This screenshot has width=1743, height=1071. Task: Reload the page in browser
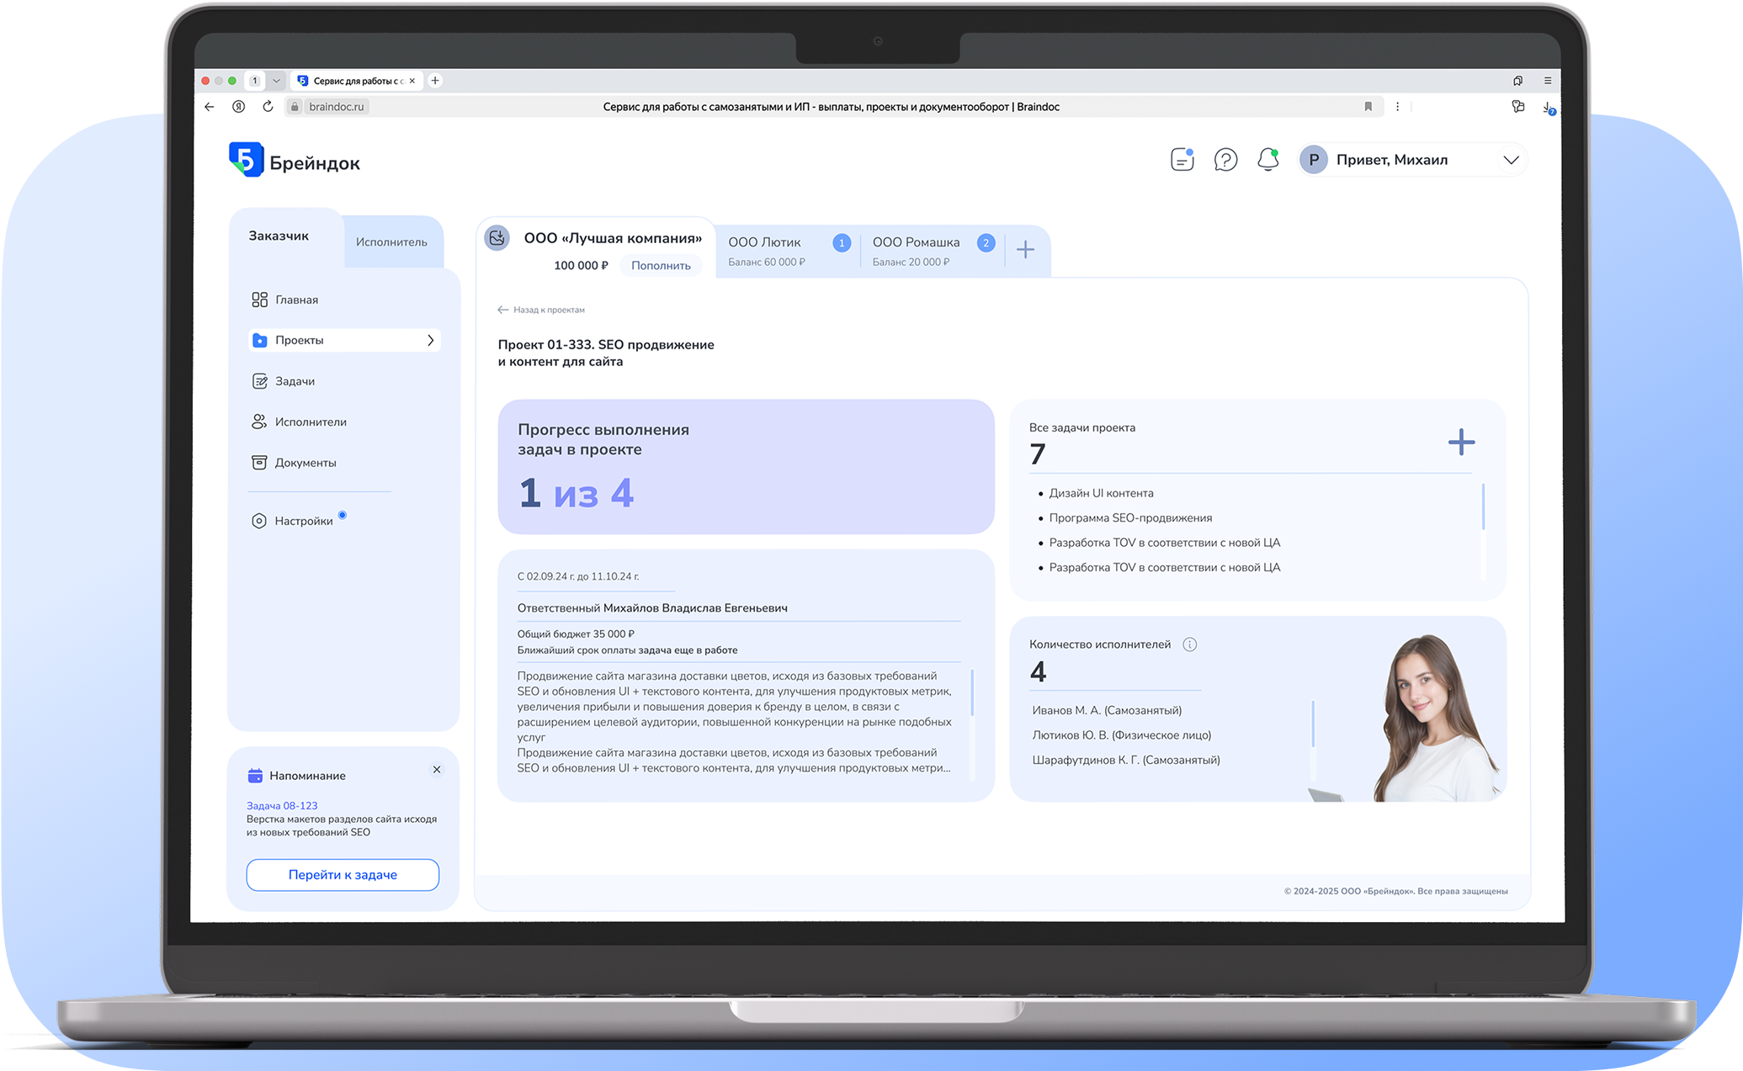pos(268,107)
